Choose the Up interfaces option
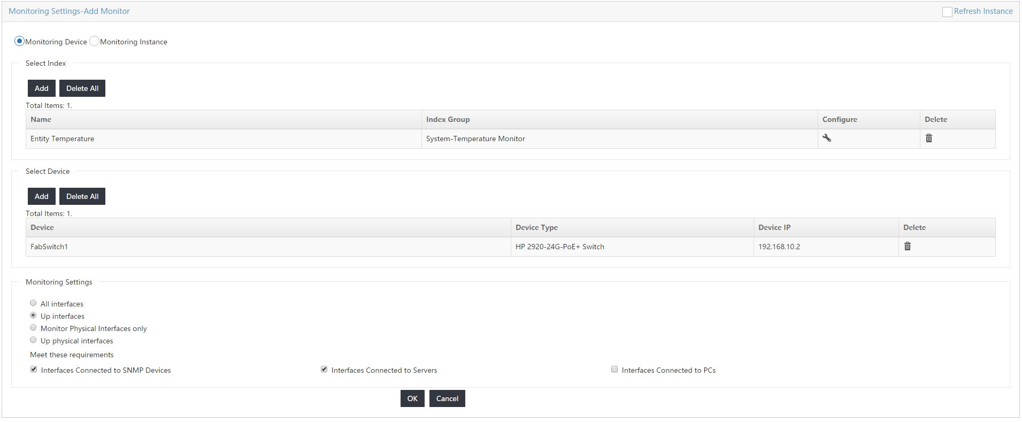Viewport: 1022px width, 422px height. point(33,316)
